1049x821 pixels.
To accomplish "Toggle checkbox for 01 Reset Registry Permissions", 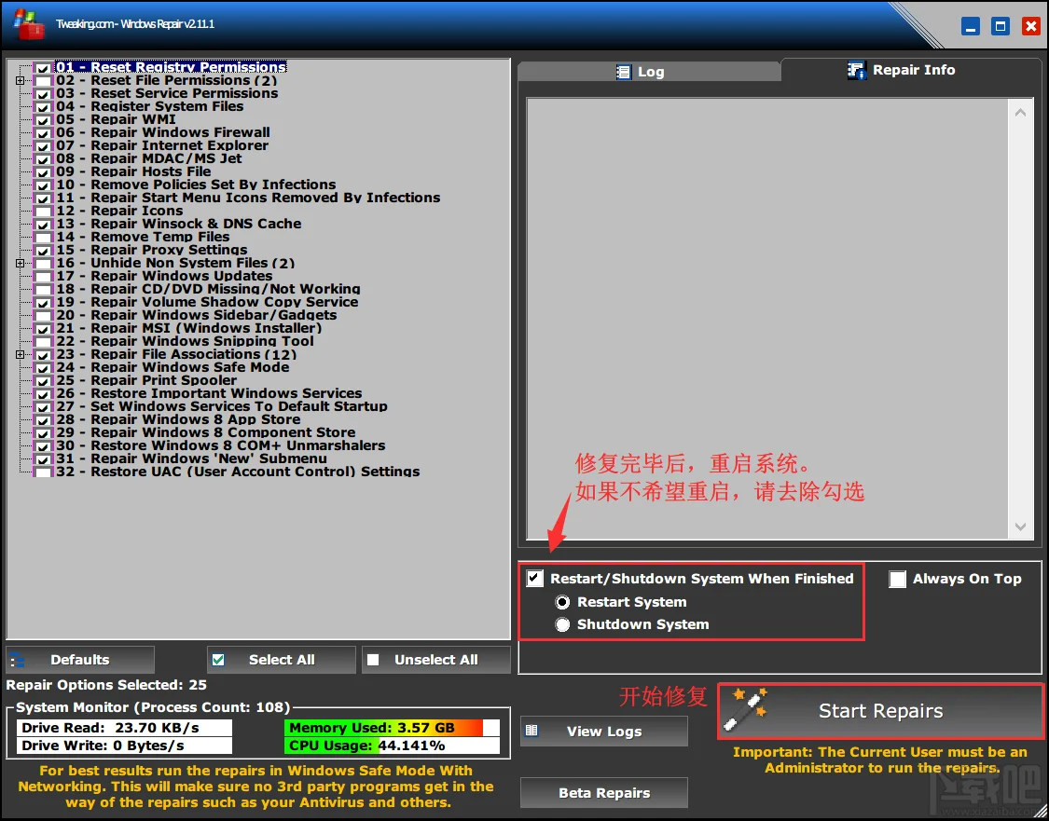I will [43, 67].
